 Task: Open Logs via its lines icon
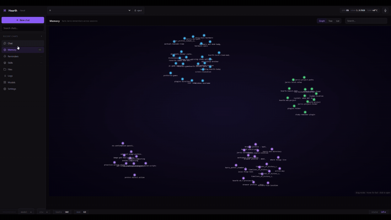click(5, 76)
